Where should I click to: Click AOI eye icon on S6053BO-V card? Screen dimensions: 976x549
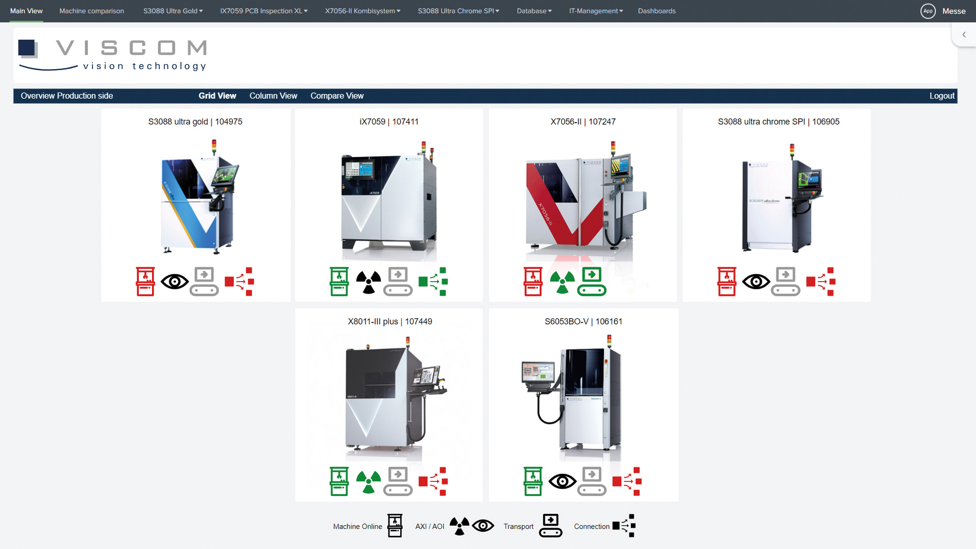[x=562, y=481]
